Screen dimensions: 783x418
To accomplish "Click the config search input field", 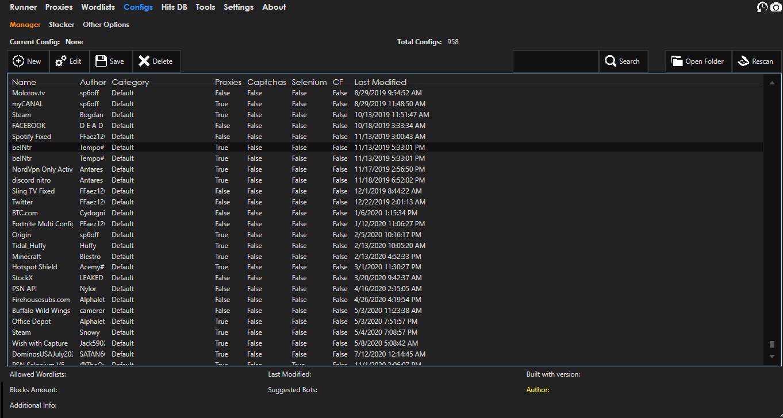I will coord(555,61).
